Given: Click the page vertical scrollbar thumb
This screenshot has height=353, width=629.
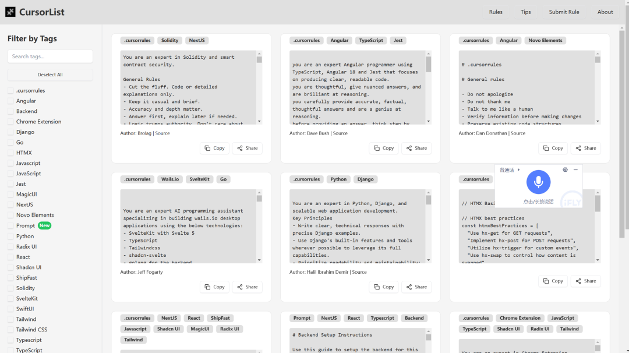Looking at the screenshot, I should pyautogui.click(x=622, y=134).
